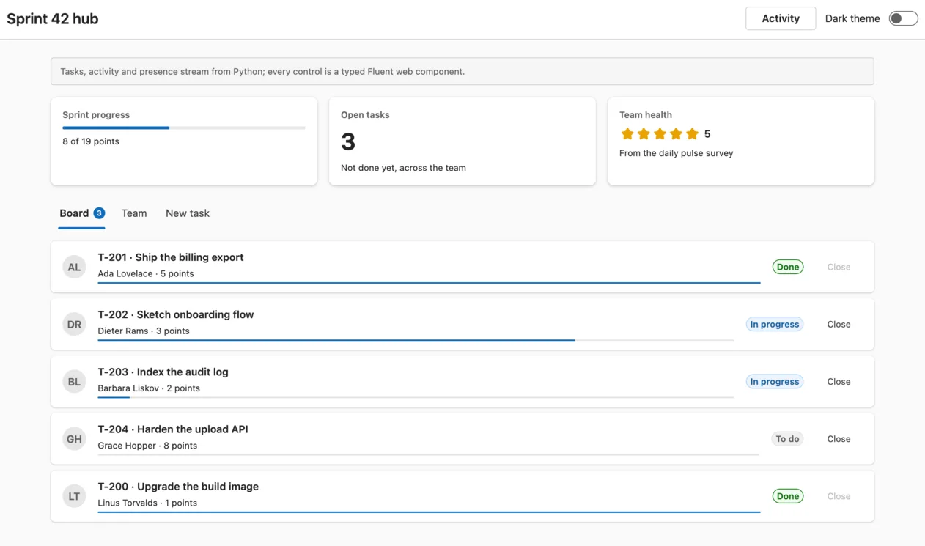Select the second star in Team health
The height and width of the screenshot is (546, 925).
click(644, 133)
